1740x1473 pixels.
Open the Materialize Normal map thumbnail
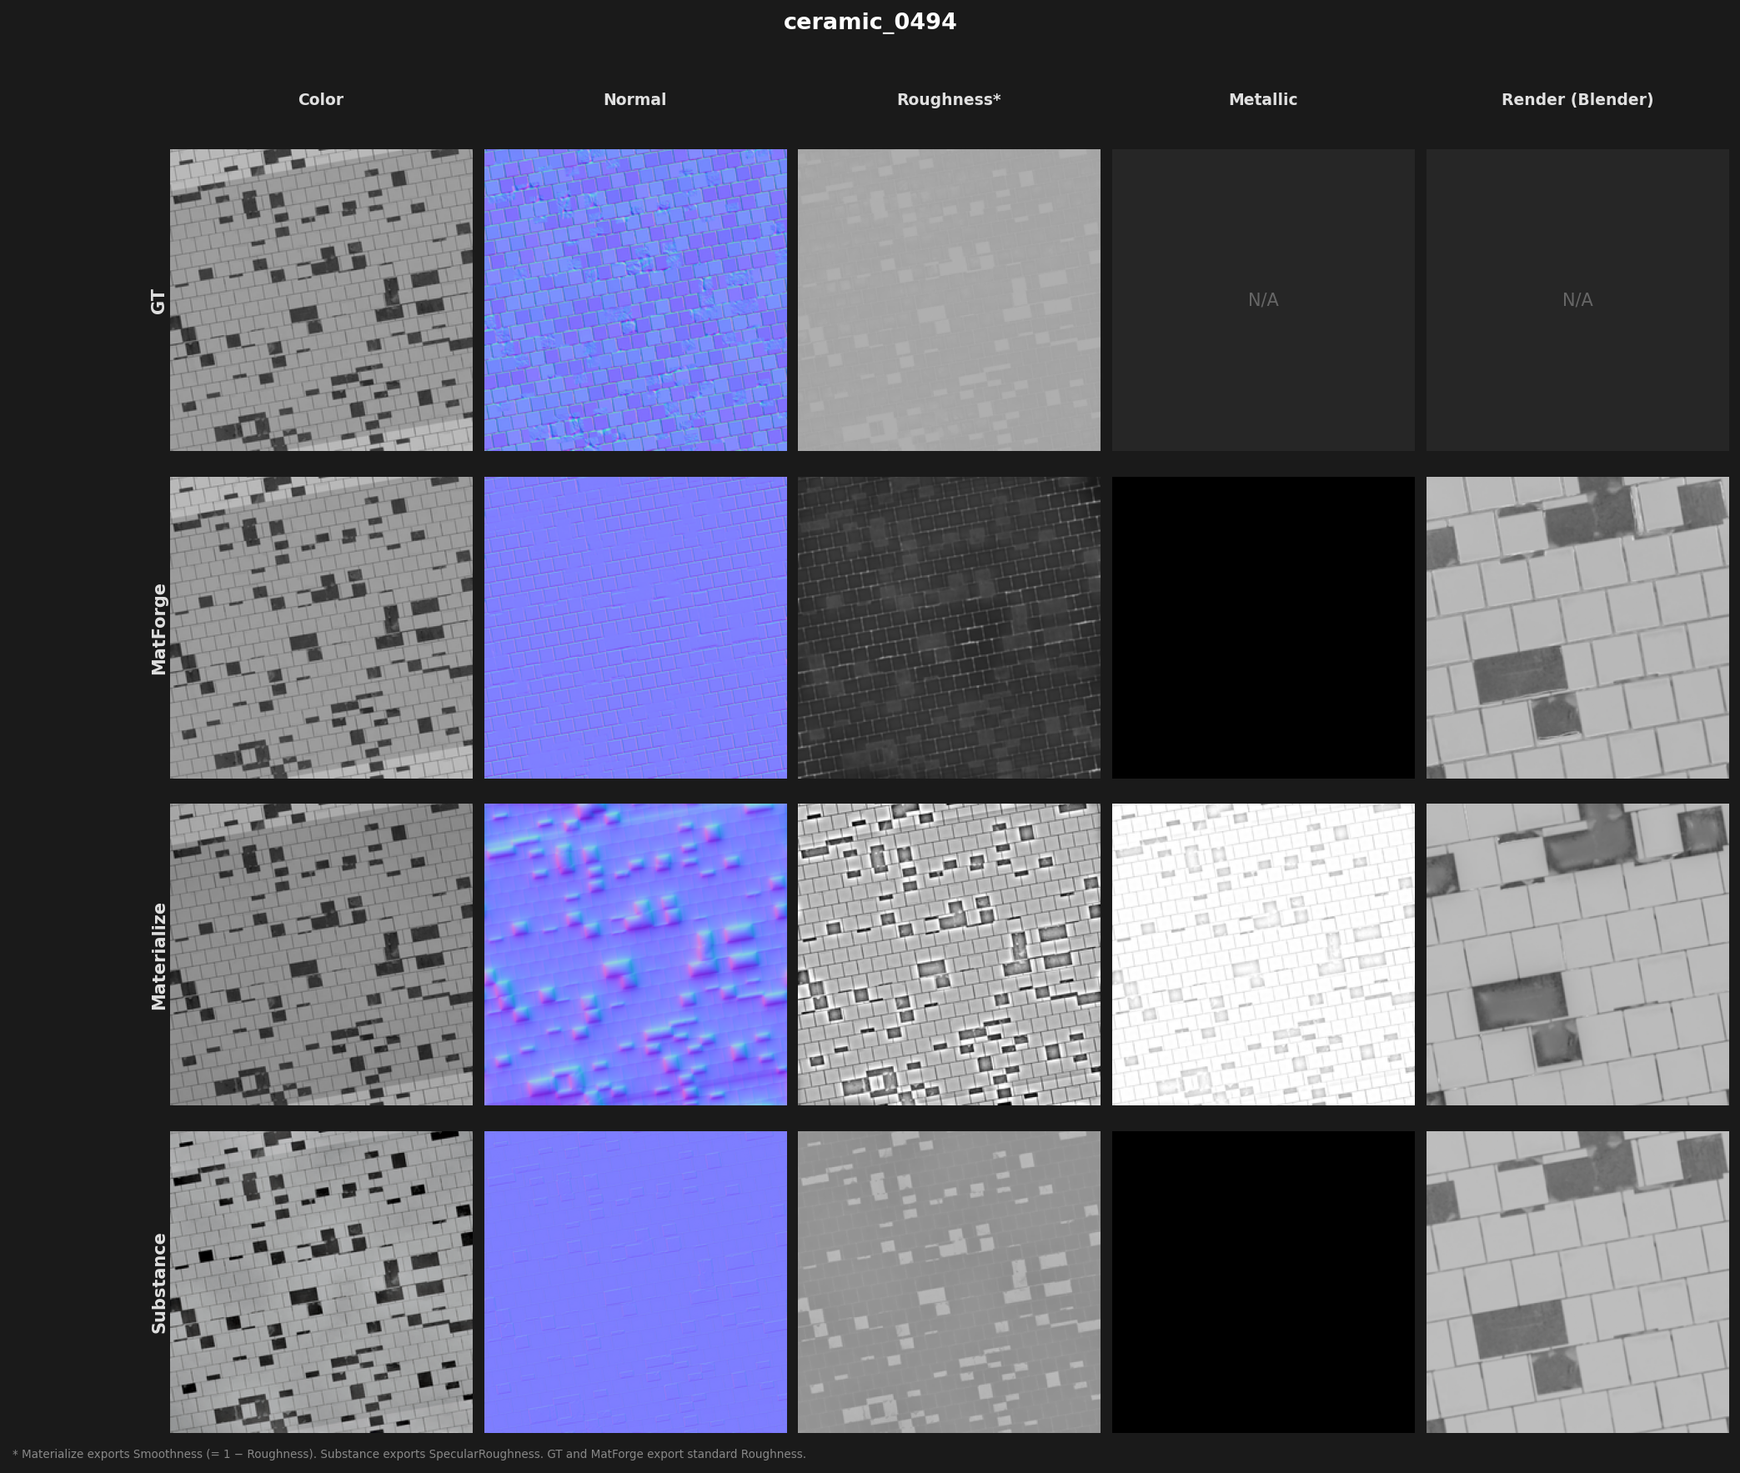click(635, 954)
